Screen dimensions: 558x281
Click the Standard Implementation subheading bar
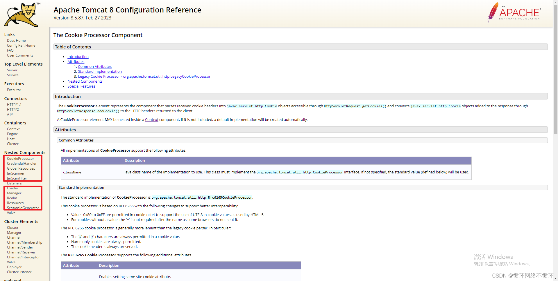click(x=302, y=188)
